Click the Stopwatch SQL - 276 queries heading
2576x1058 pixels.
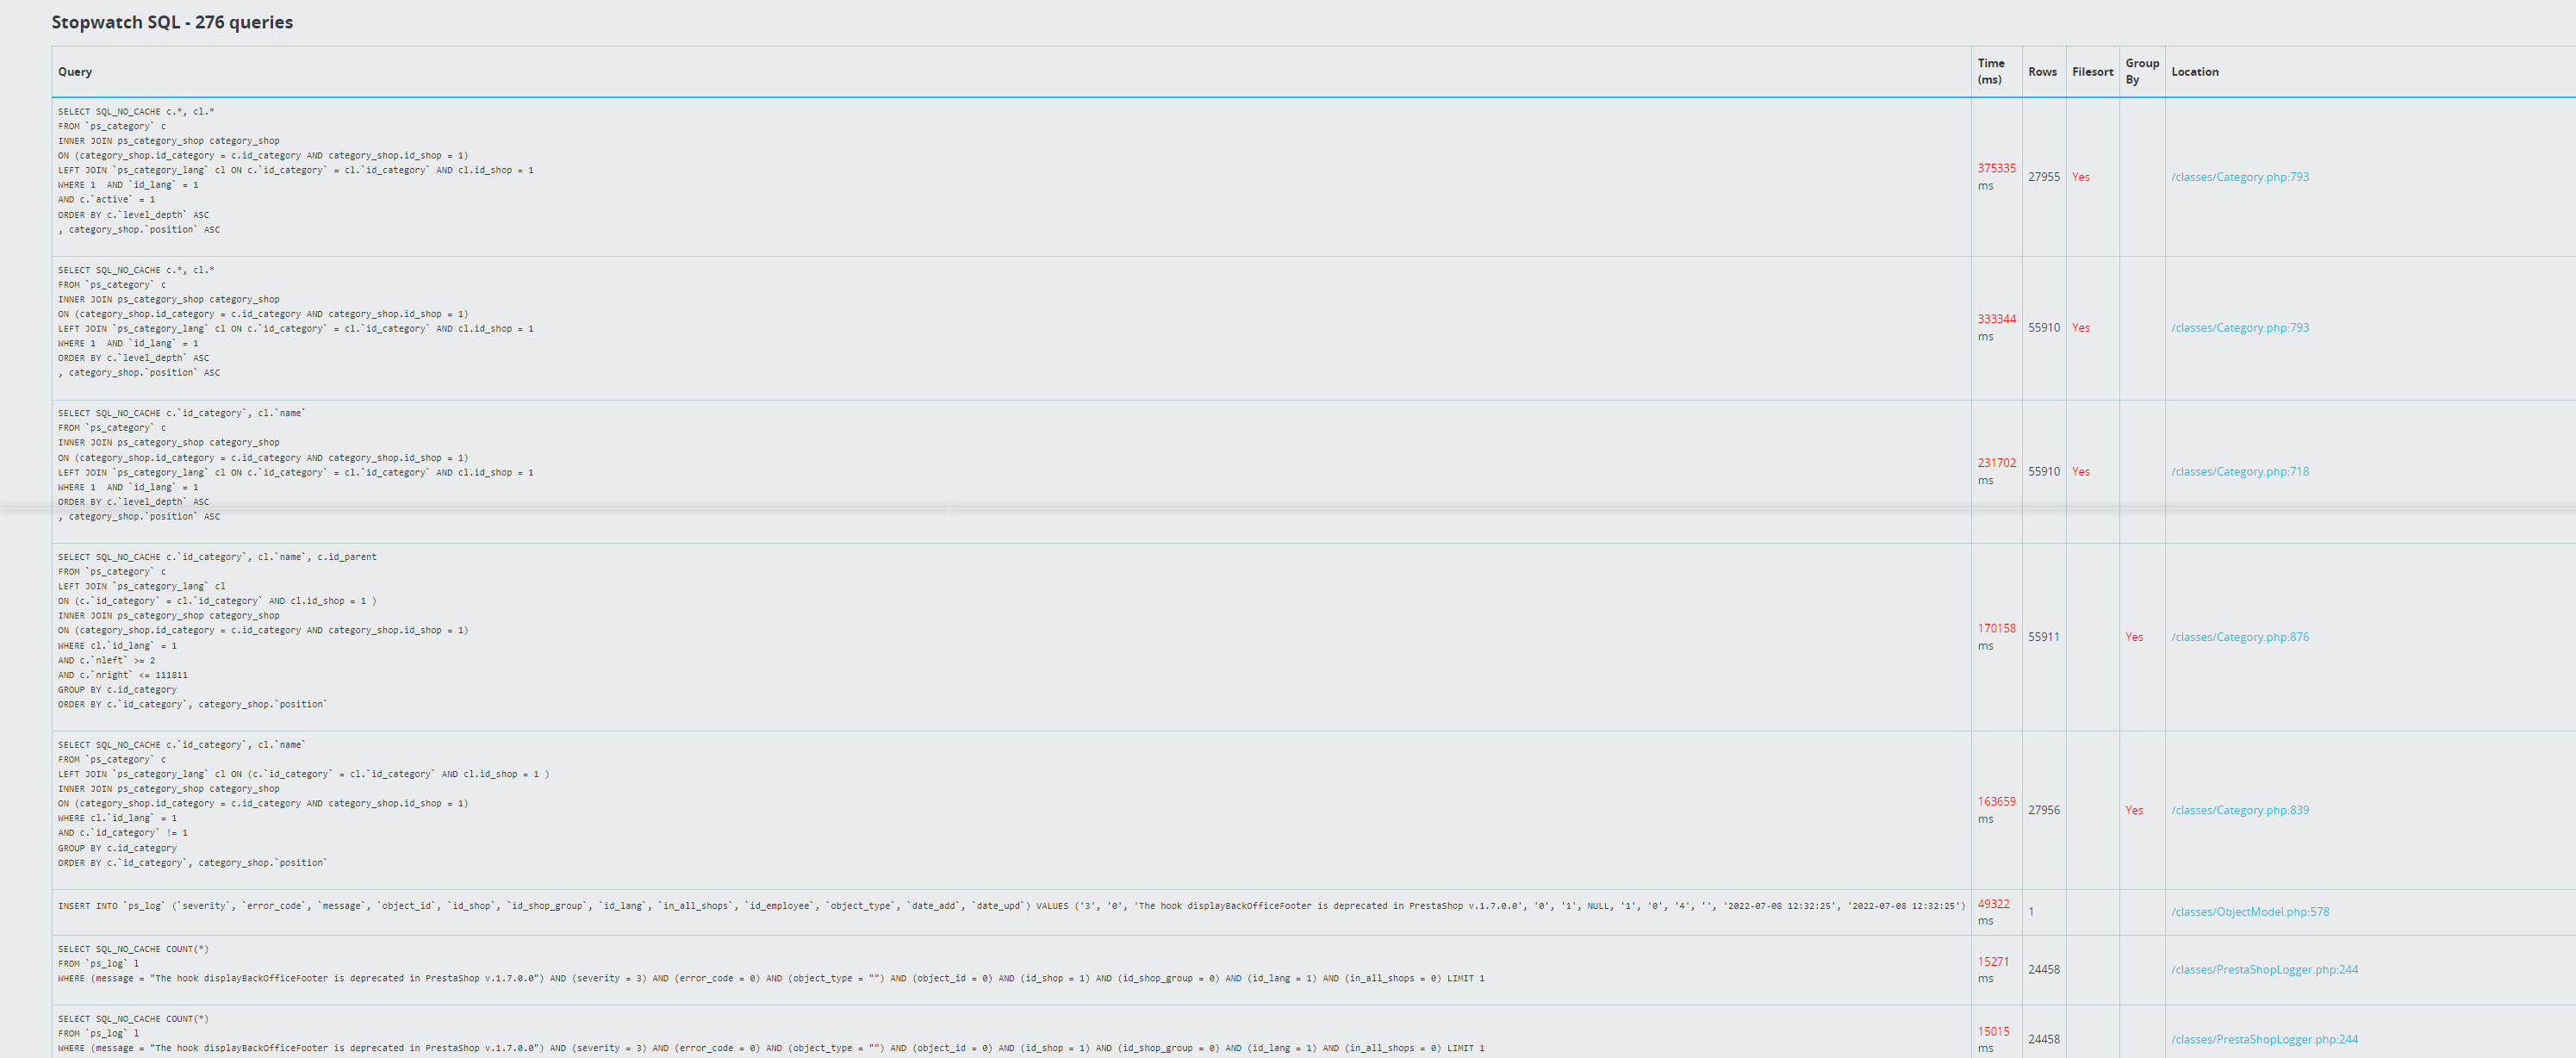172,22
